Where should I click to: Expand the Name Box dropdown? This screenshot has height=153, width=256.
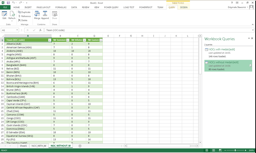pos(17,30)
